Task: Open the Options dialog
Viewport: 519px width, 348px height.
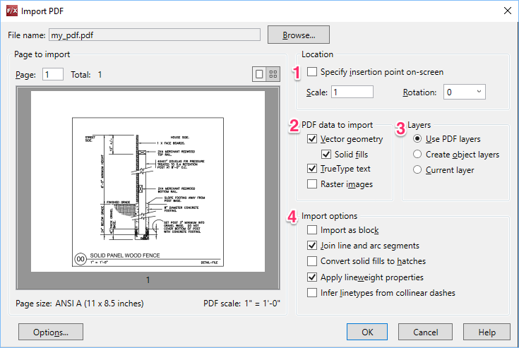Action: click(51, 332)
